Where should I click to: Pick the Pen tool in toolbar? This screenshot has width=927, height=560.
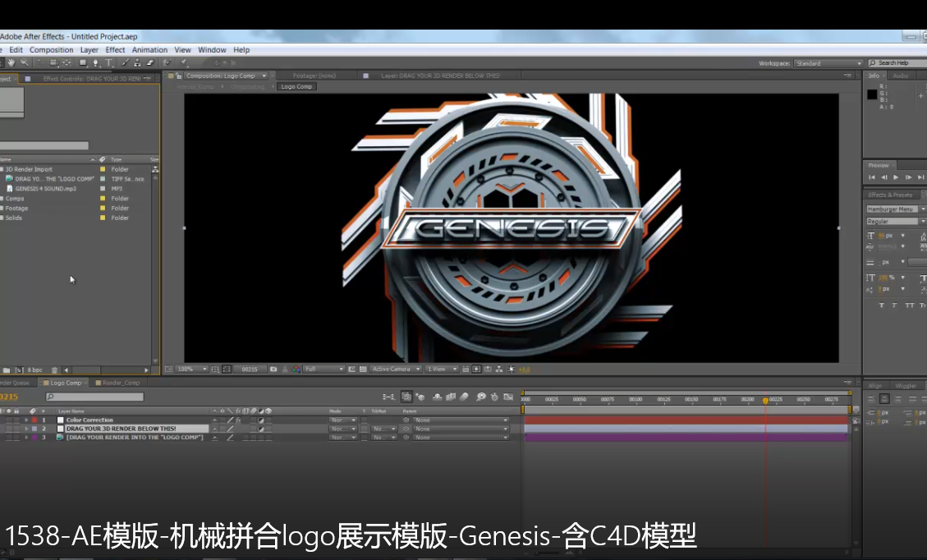[x=97, y=63]
